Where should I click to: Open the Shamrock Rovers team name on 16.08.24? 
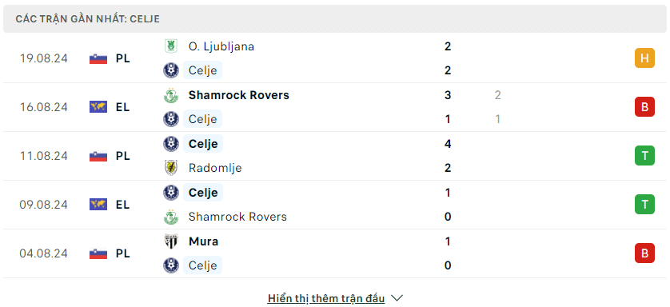(239, 95)
